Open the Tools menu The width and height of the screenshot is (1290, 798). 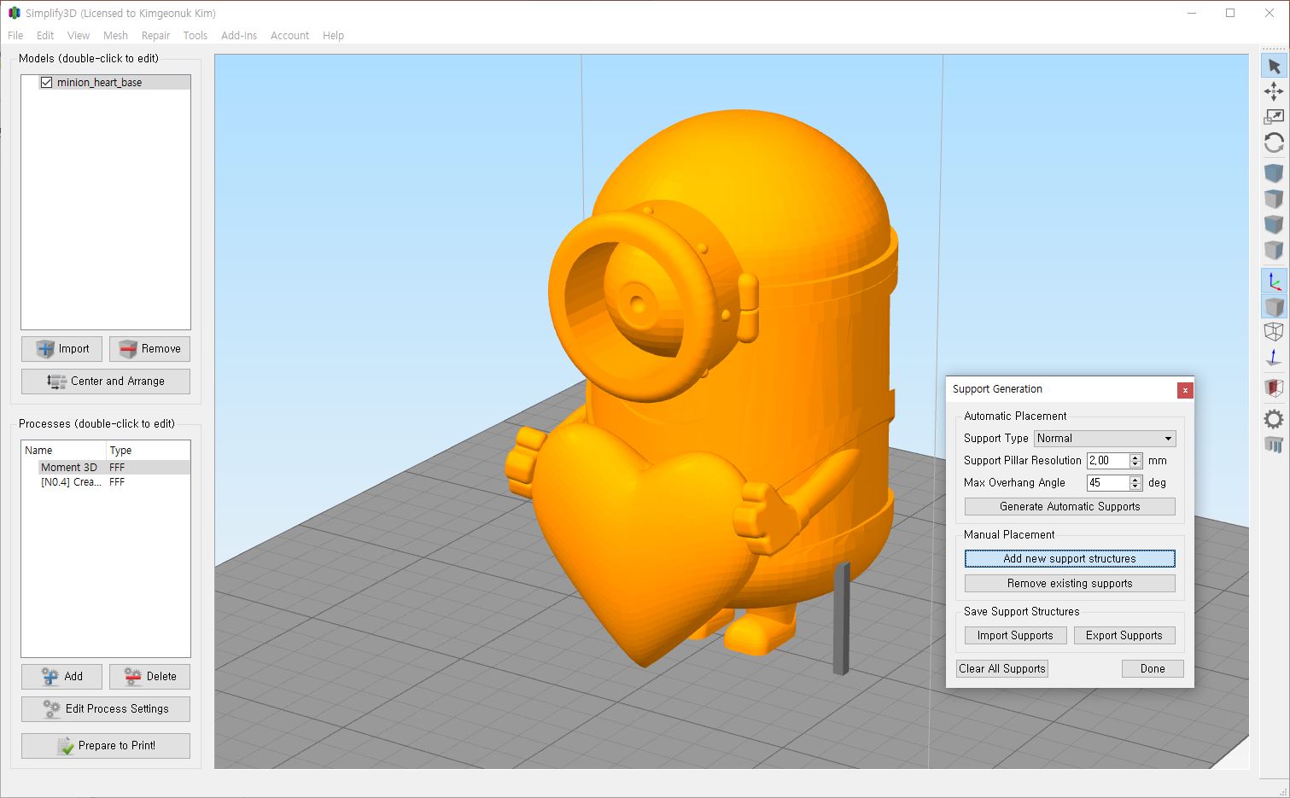196,35
